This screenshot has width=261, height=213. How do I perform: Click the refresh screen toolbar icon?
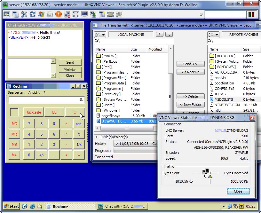33,14
